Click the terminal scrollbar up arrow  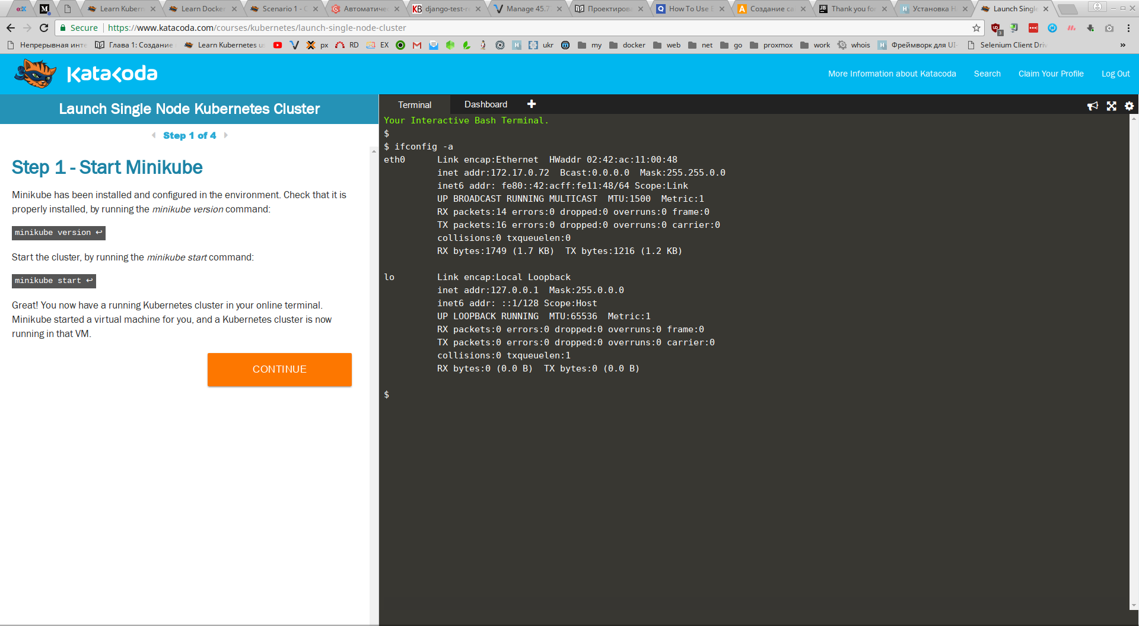coord(1134,119)
